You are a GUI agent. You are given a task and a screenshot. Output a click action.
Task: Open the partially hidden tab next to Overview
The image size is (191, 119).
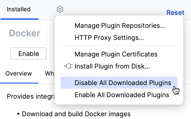tap(49, 74)
